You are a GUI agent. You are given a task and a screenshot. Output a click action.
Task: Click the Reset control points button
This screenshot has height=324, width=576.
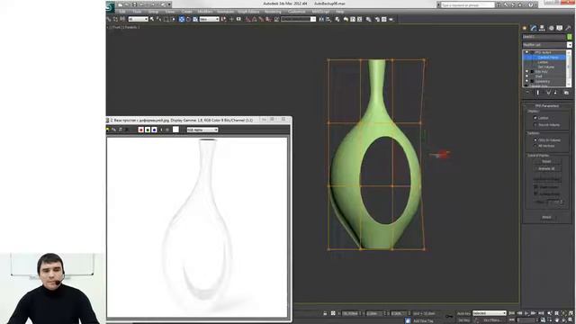tap(546, 162)
